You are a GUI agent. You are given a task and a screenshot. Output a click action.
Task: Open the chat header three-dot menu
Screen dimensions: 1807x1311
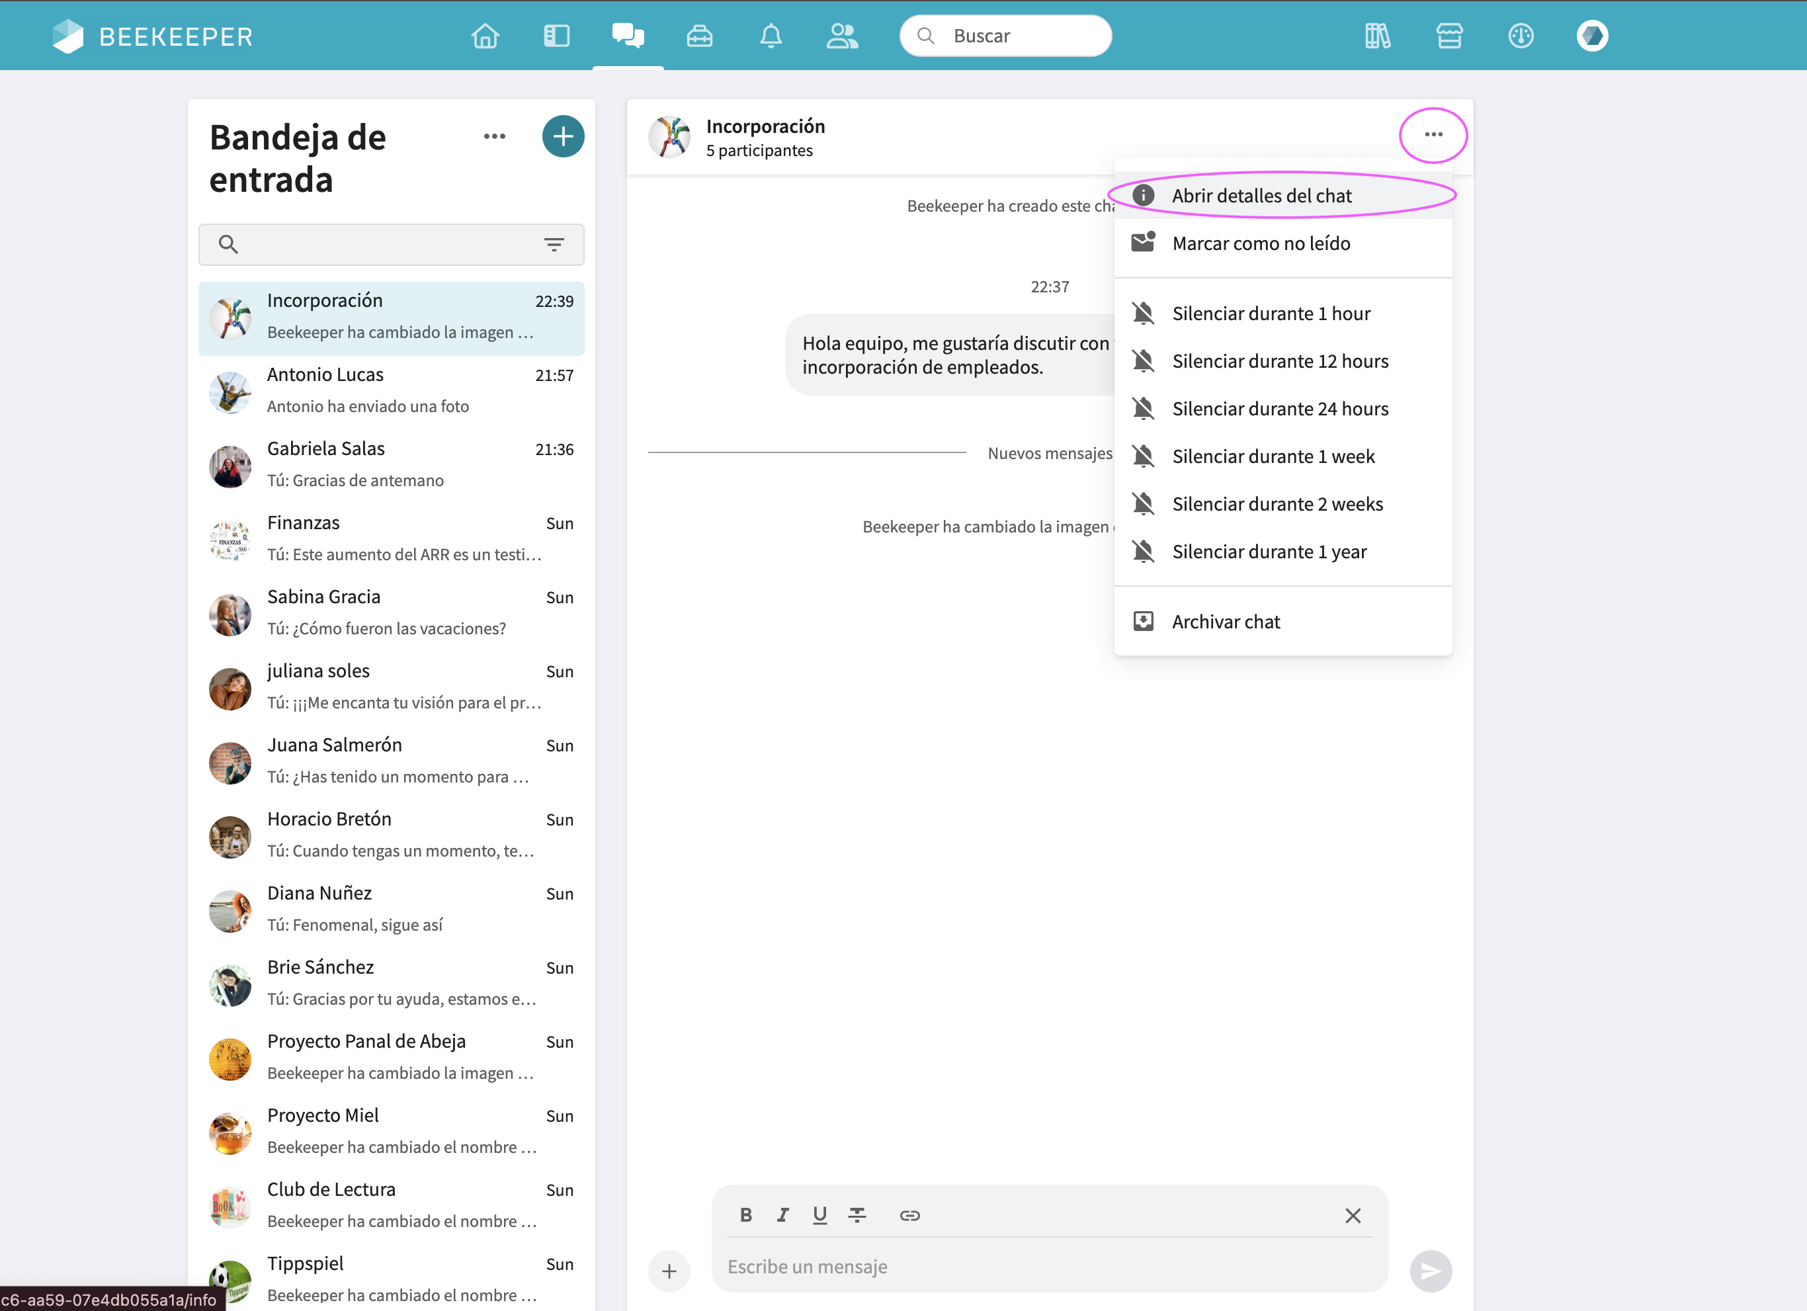1433,135
